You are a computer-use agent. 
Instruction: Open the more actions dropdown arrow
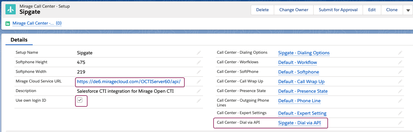click(408, 10)
